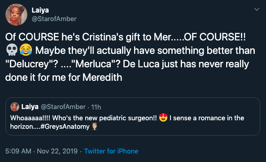Click the word Meredith ending the tweet
This screenshot has height=162, width=266.
pos(102,78)
